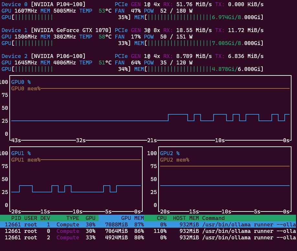Click the HOST MEM column header
The image size is (297, 251).
186,218
